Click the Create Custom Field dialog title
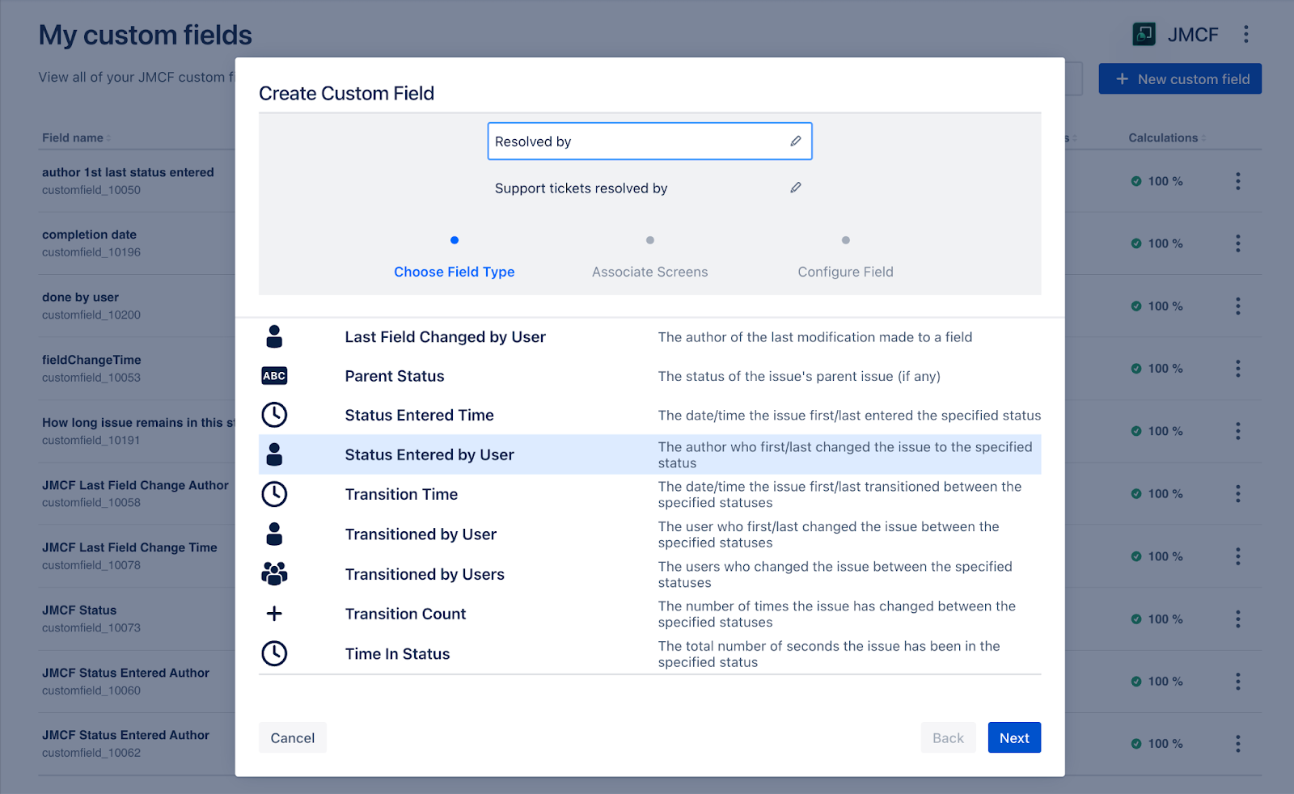This screenshot has width=1294, height=794. 346,93
